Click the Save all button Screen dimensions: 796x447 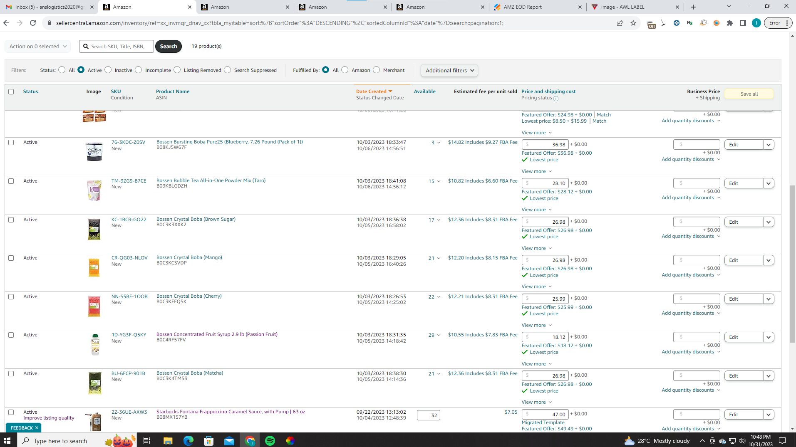pos(749,94)
